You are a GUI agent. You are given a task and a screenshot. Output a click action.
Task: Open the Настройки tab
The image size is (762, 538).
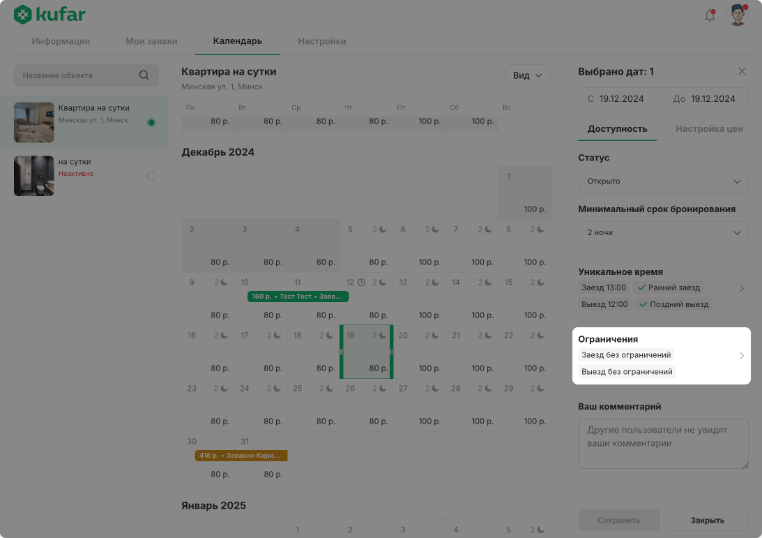click(321, 41)
